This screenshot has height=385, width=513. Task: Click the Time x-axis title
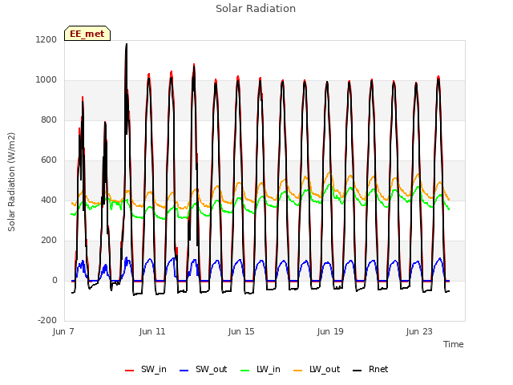click(453, 344)
